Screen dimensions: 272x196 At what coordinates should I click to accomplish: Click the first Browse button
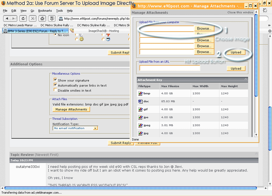[204, 29]
